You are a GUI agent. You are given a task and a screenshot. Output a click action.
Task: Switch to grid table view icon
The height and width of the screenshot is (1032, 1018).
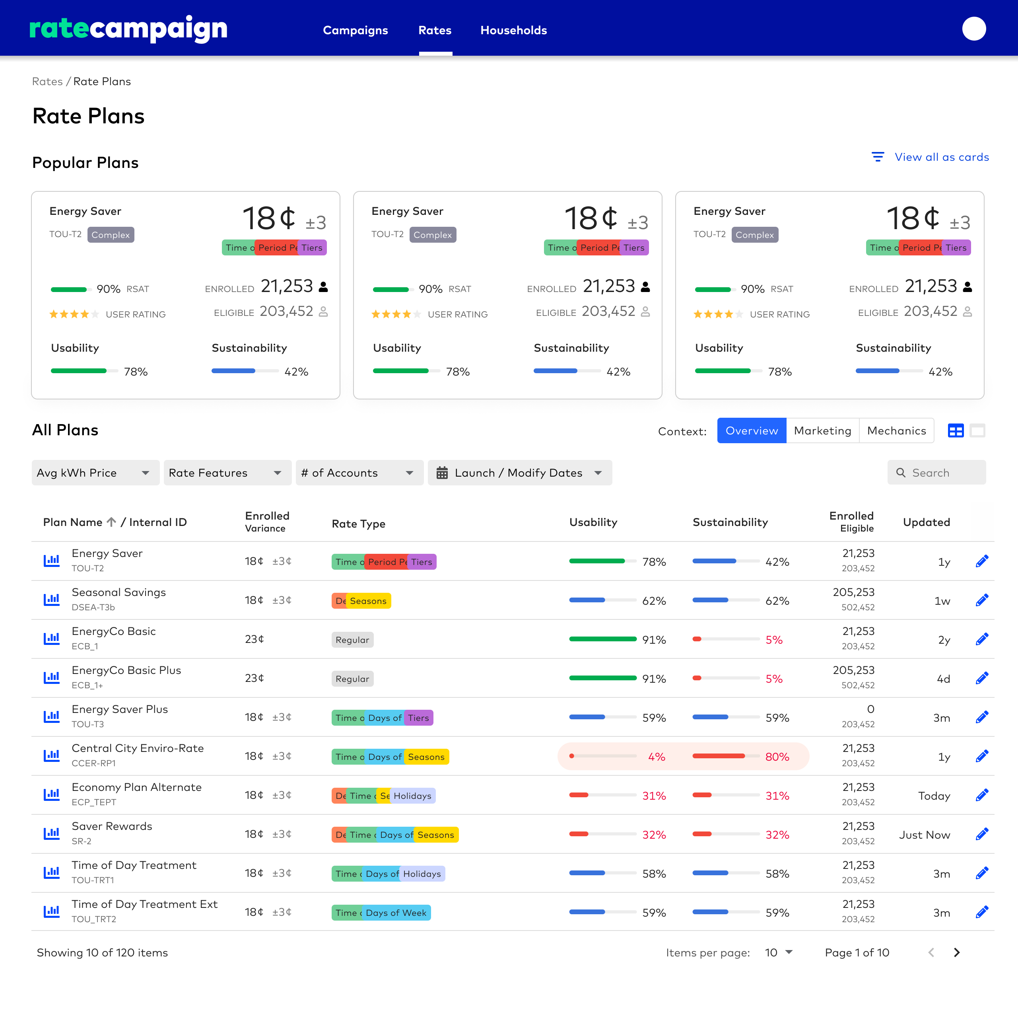(956, 430)
